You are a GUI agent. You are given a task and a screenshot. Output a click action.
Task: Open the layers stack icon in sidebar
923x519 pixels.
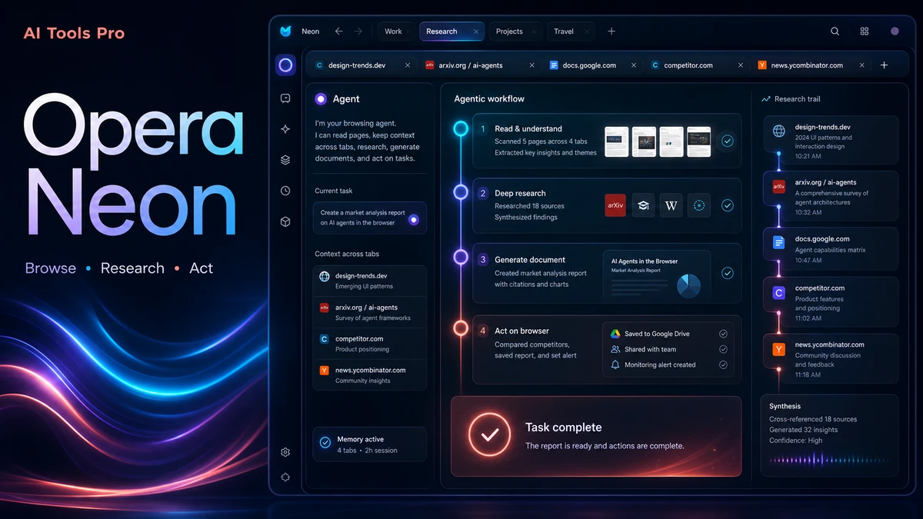tap(285, 160)
